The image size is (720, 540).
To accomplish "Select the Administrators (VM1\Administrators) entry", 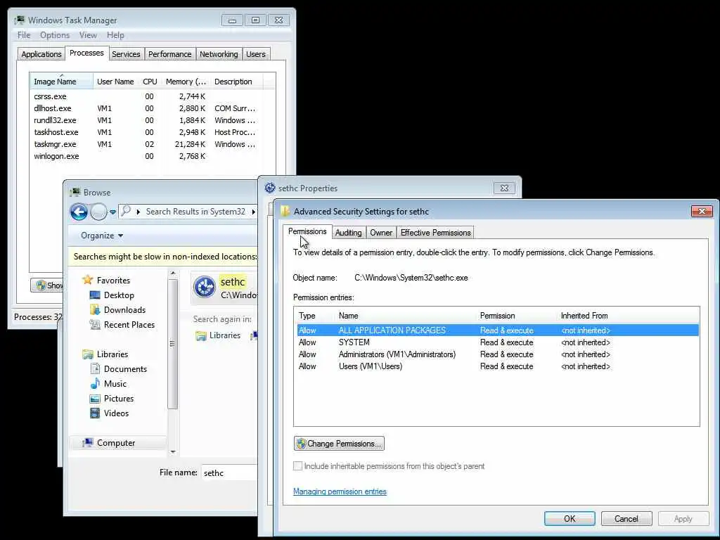I will [x=498, y=354].
